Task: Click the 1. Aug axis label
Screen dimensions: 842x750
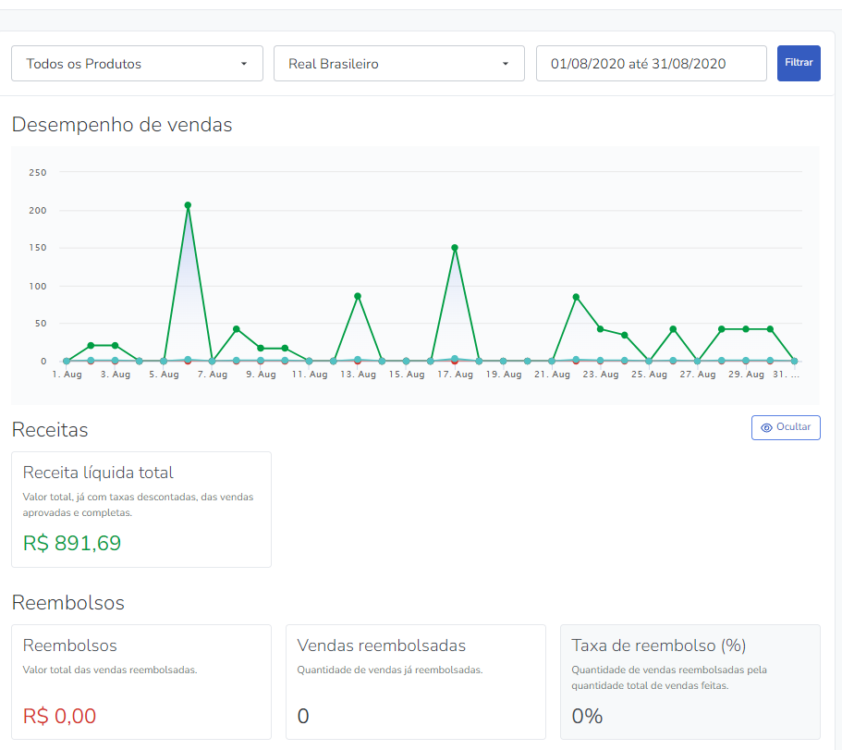Action: click(x=67, y=375)
